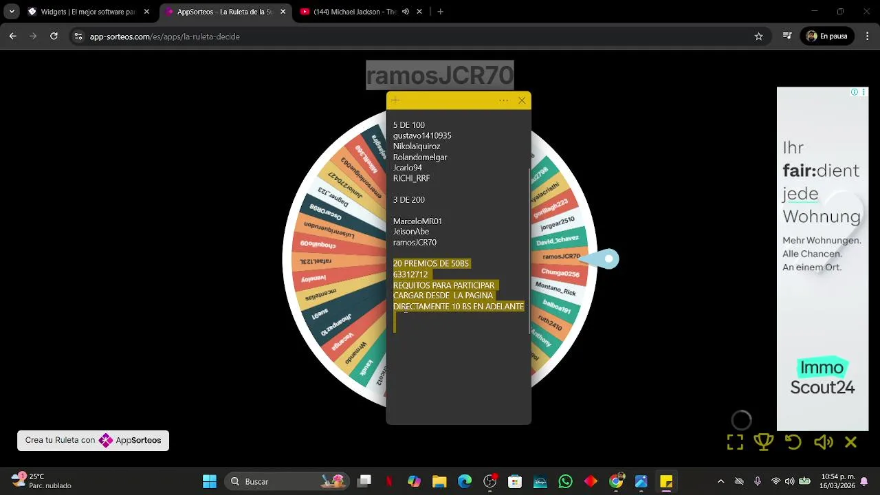Open a new browser tab

(x=440, y=12)
